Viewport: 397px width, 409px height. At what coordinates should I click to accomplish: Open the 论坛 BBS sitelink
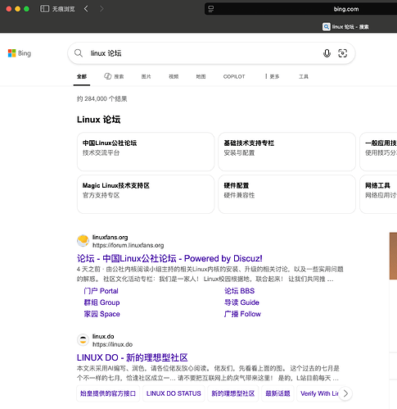tap(239, 291)
